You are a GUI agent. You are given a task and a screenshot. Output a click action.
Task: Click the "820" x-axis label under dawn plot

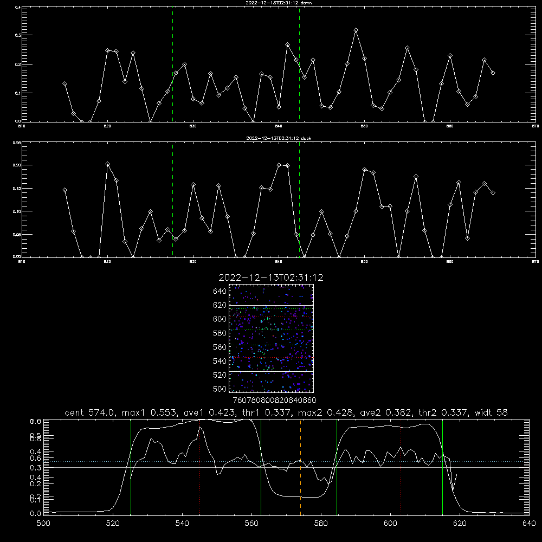107,126
